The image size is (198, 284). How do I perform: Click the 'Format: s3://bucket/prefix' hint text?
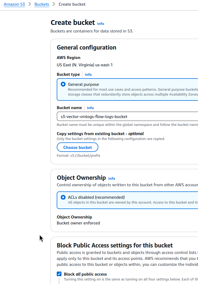[78, 155]
